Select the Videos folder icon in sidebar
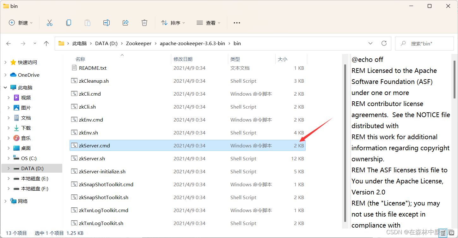The image size is (458, 238). click(x=16, y=98)
